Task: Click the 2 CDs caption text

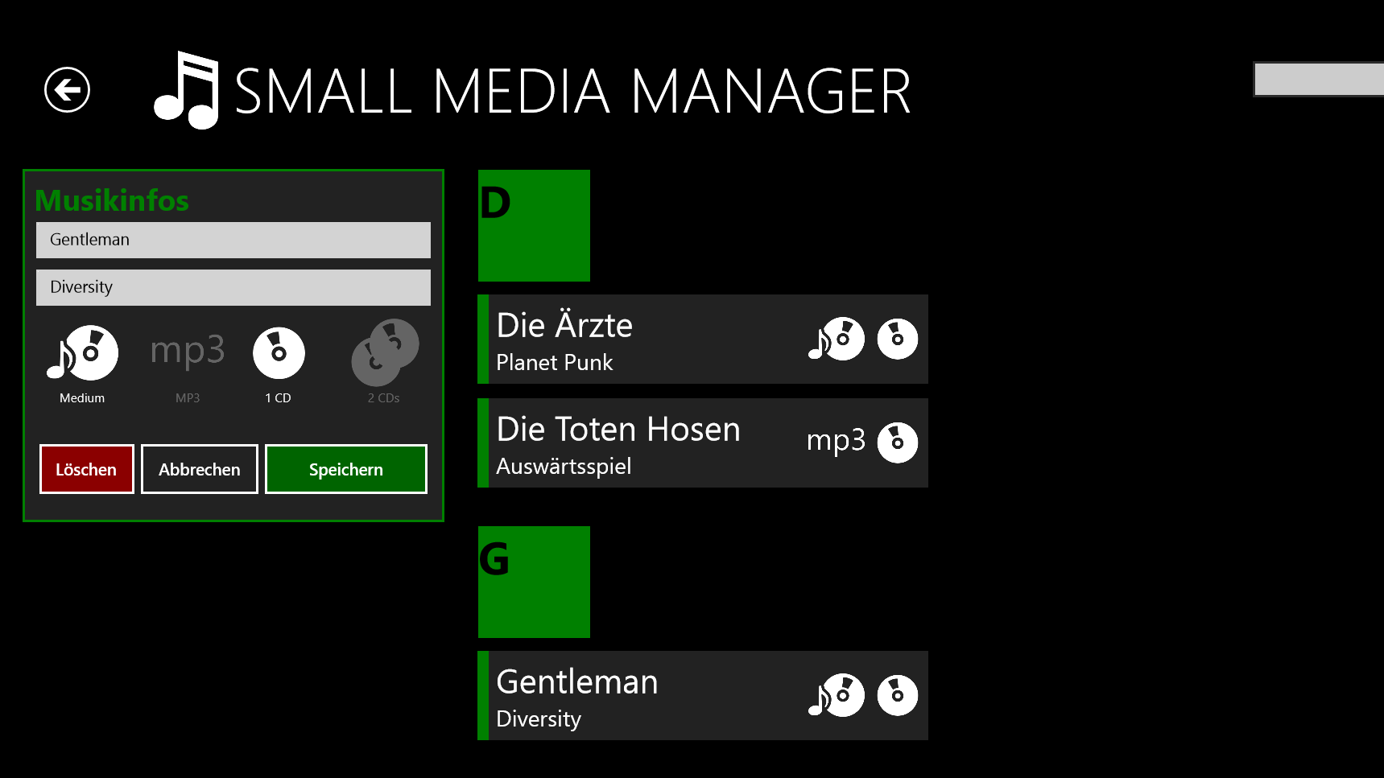Action: (x=384, y=398)
